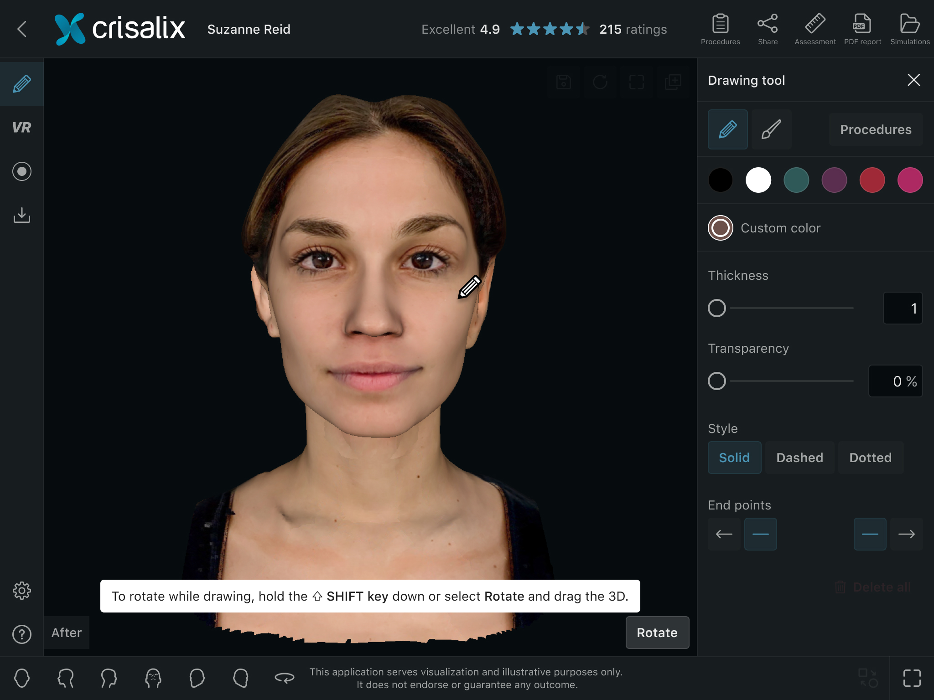Image resolution: width=934 pixels, height=700 pixels.
Task: Select the brush tool in Drawing panel
Action: [771, 129]
